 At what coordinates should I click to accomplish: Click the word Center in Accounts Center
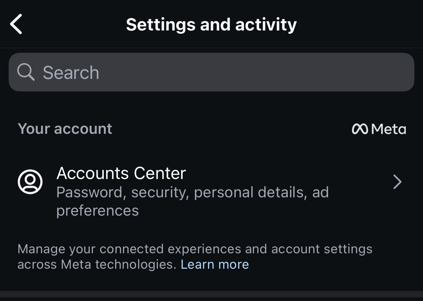159,173
